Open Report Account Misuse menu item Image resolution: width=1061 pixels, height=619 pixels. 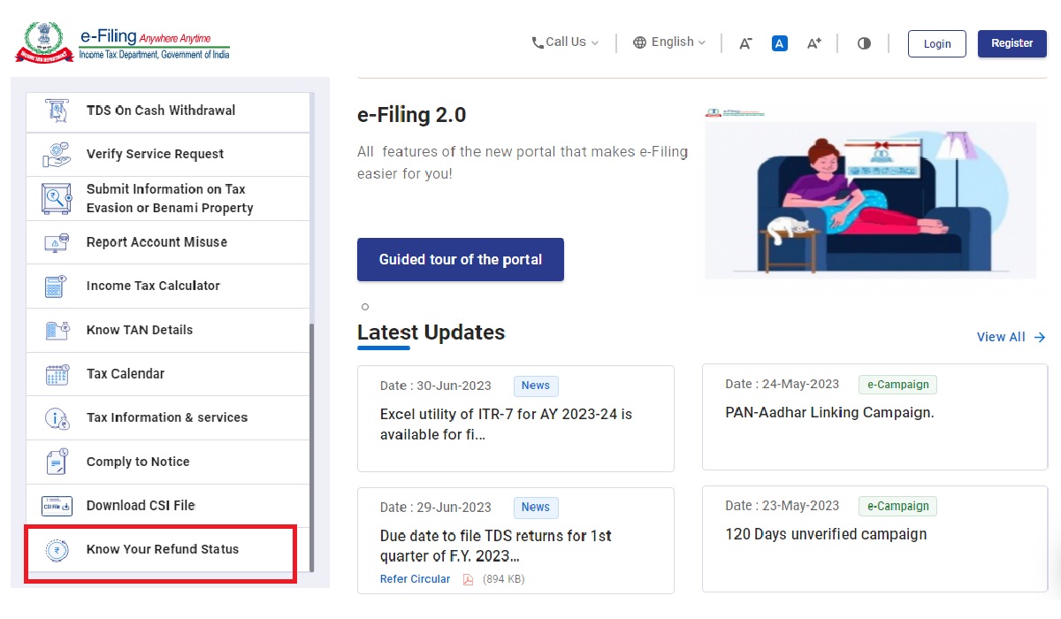click(x=156, y=242)
